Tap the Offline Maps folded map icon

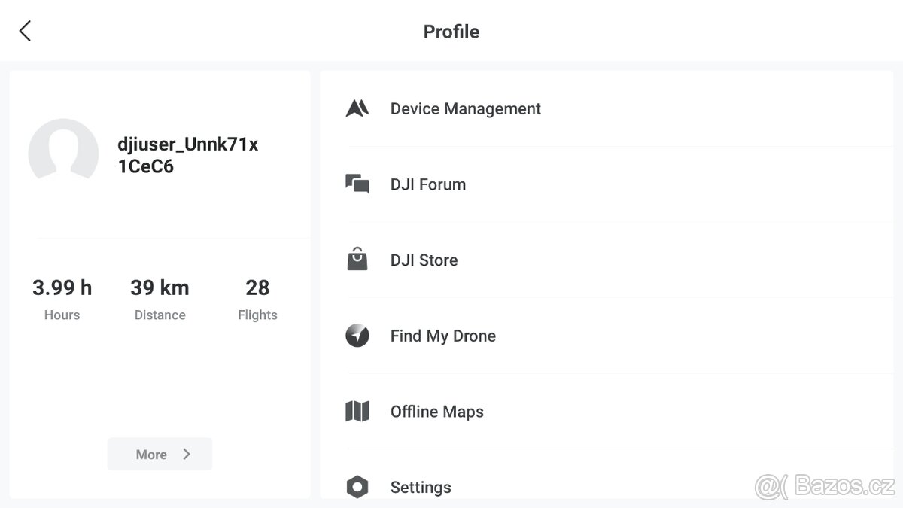[357, 412]
